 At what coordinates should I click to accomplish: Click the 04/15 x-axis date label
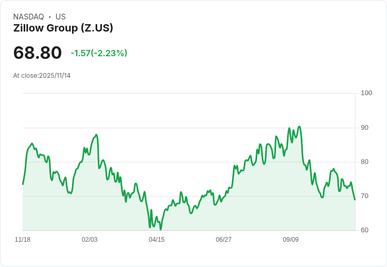(157, 240)
